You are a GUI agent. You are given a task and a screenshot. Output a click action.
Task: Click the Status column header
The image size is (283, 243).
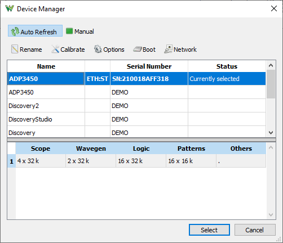pyautogui.click(x=227, y=66)
